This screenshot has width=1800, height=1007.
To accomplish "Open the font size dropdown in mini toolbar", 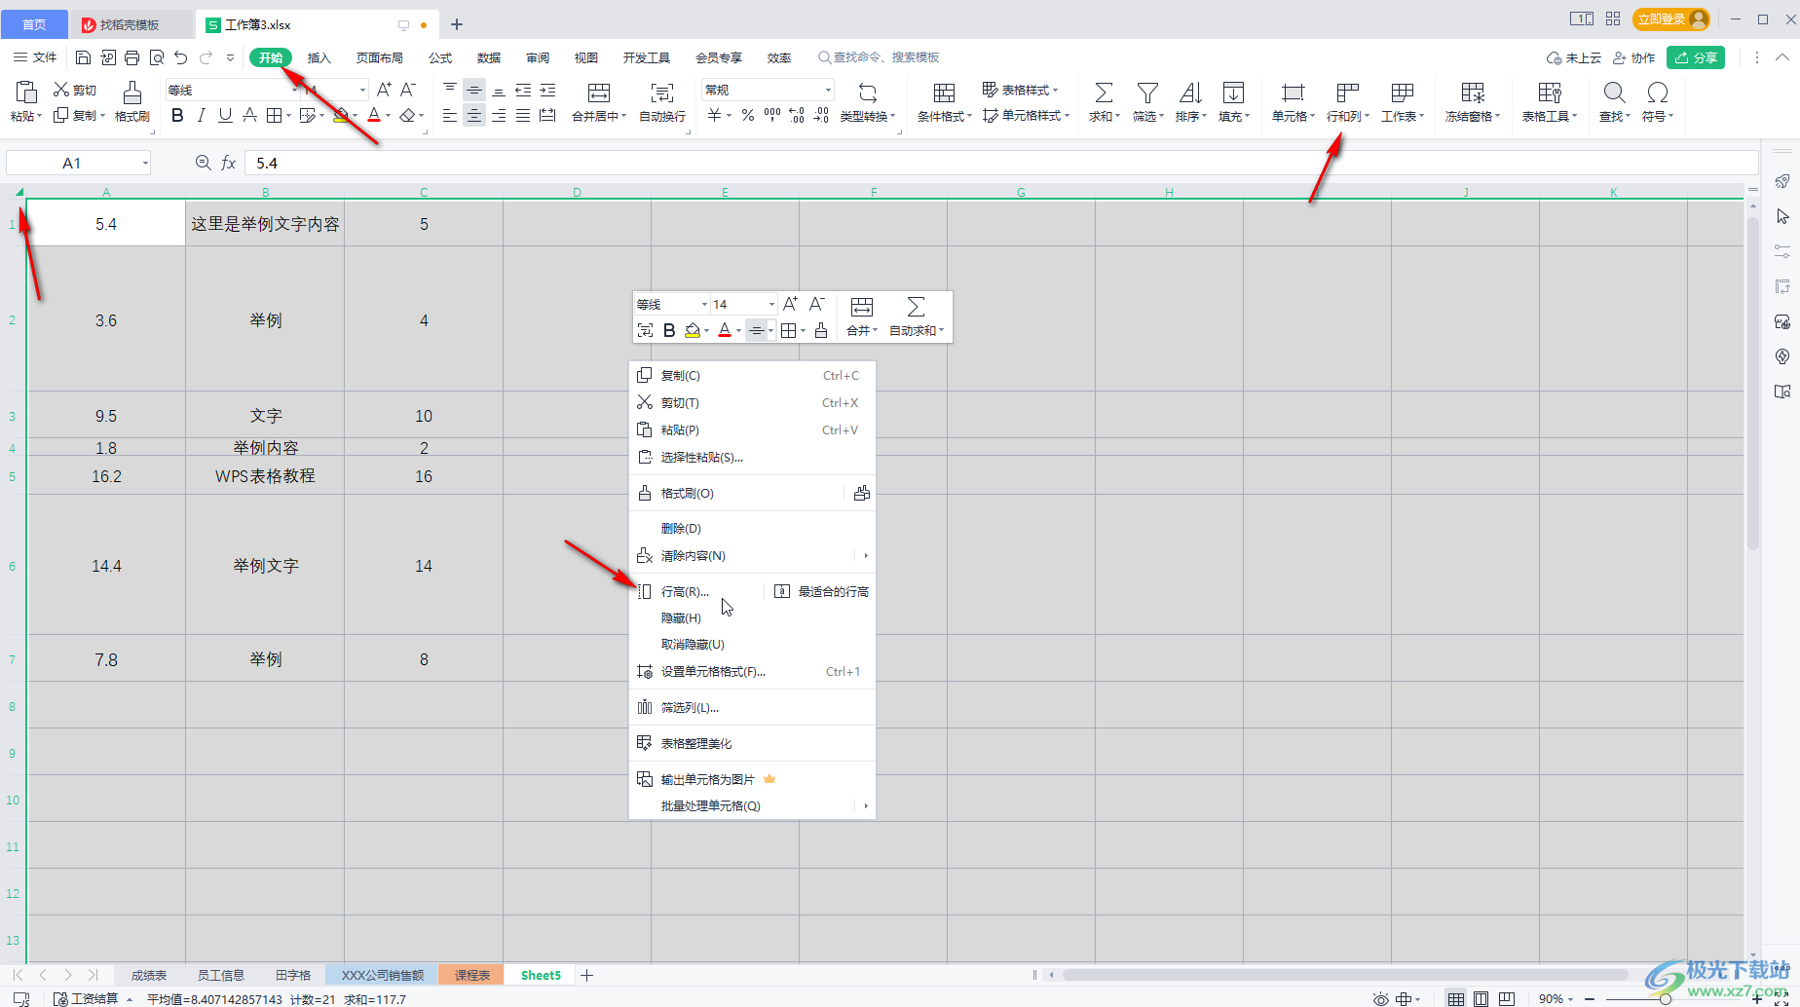I will [771, 305].
